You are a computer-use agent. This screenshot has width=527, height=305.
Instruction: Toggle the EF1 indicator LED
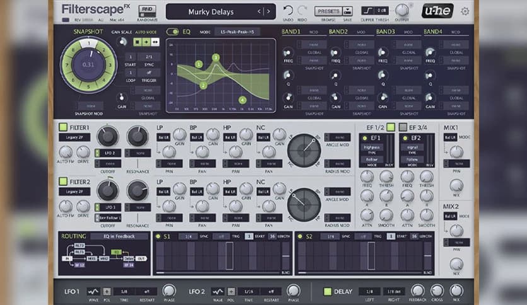coord(364,138)
